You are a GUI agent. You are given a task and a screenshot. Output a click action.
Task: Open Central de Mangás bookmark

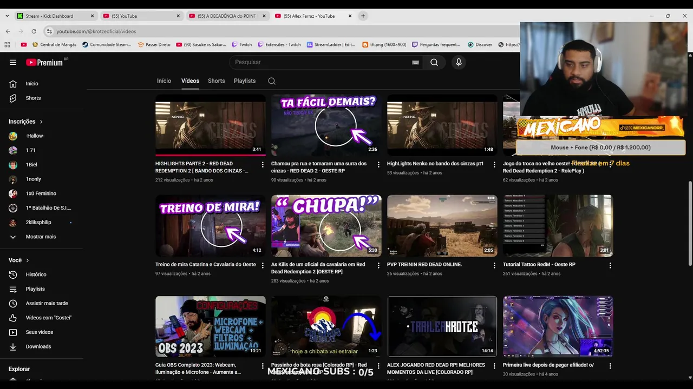(x=54, y=45)
